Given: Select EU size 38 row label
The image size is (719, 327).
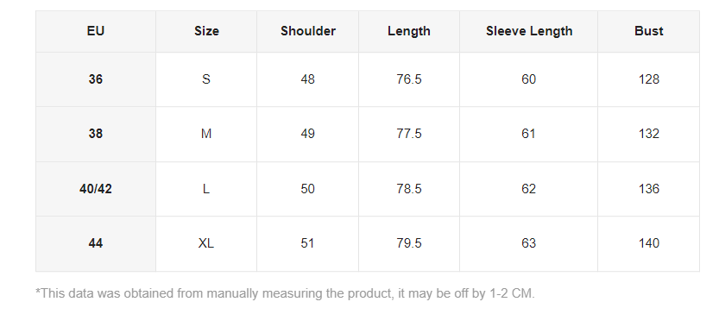Looking at the screenshot, I should [x=95, y=134].
